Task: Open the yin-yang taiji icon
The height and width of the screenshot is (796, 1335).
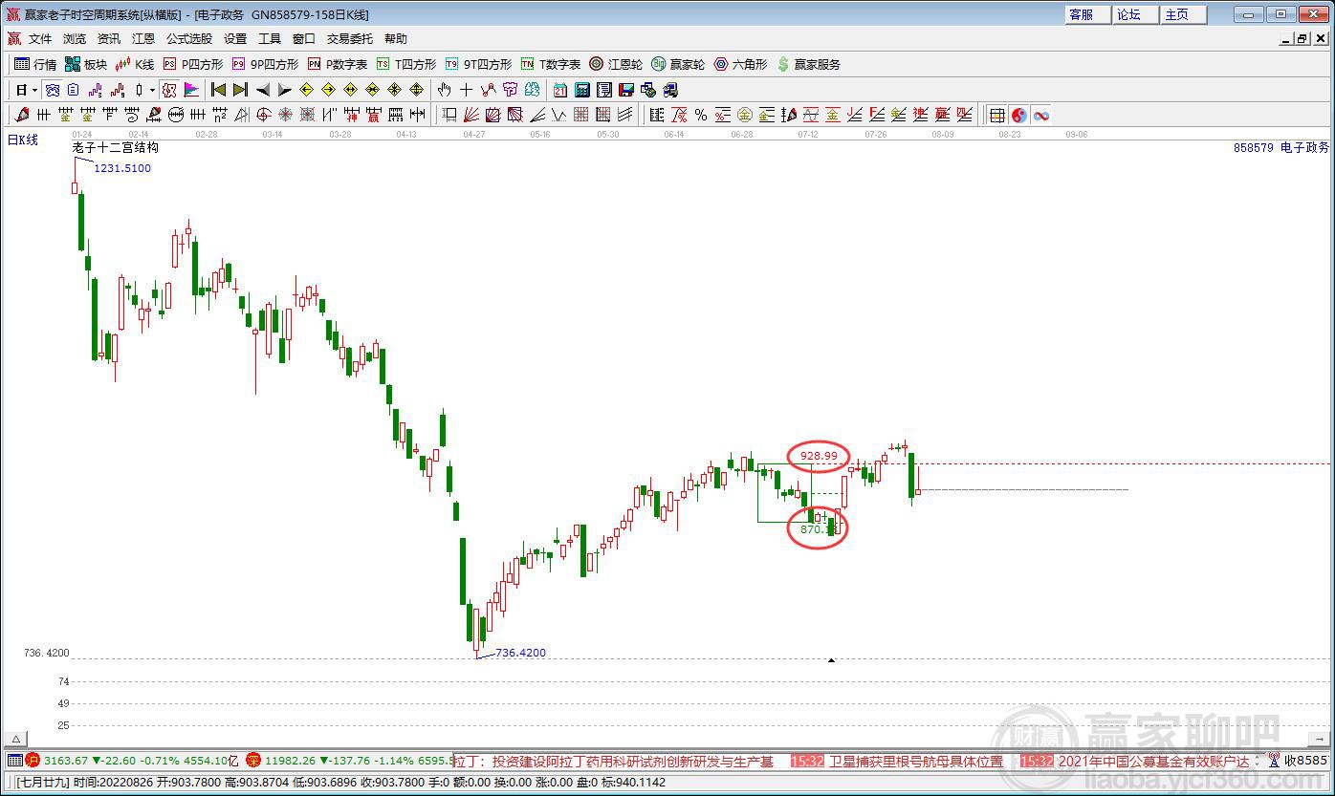Action: [x=1019, y=115]
